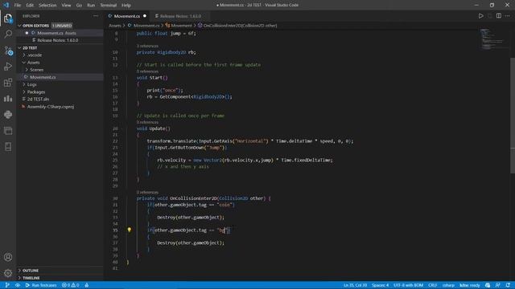Open Movement.cs in the Assets folder tree
The image size is (515, 289).
pos(60,77)
